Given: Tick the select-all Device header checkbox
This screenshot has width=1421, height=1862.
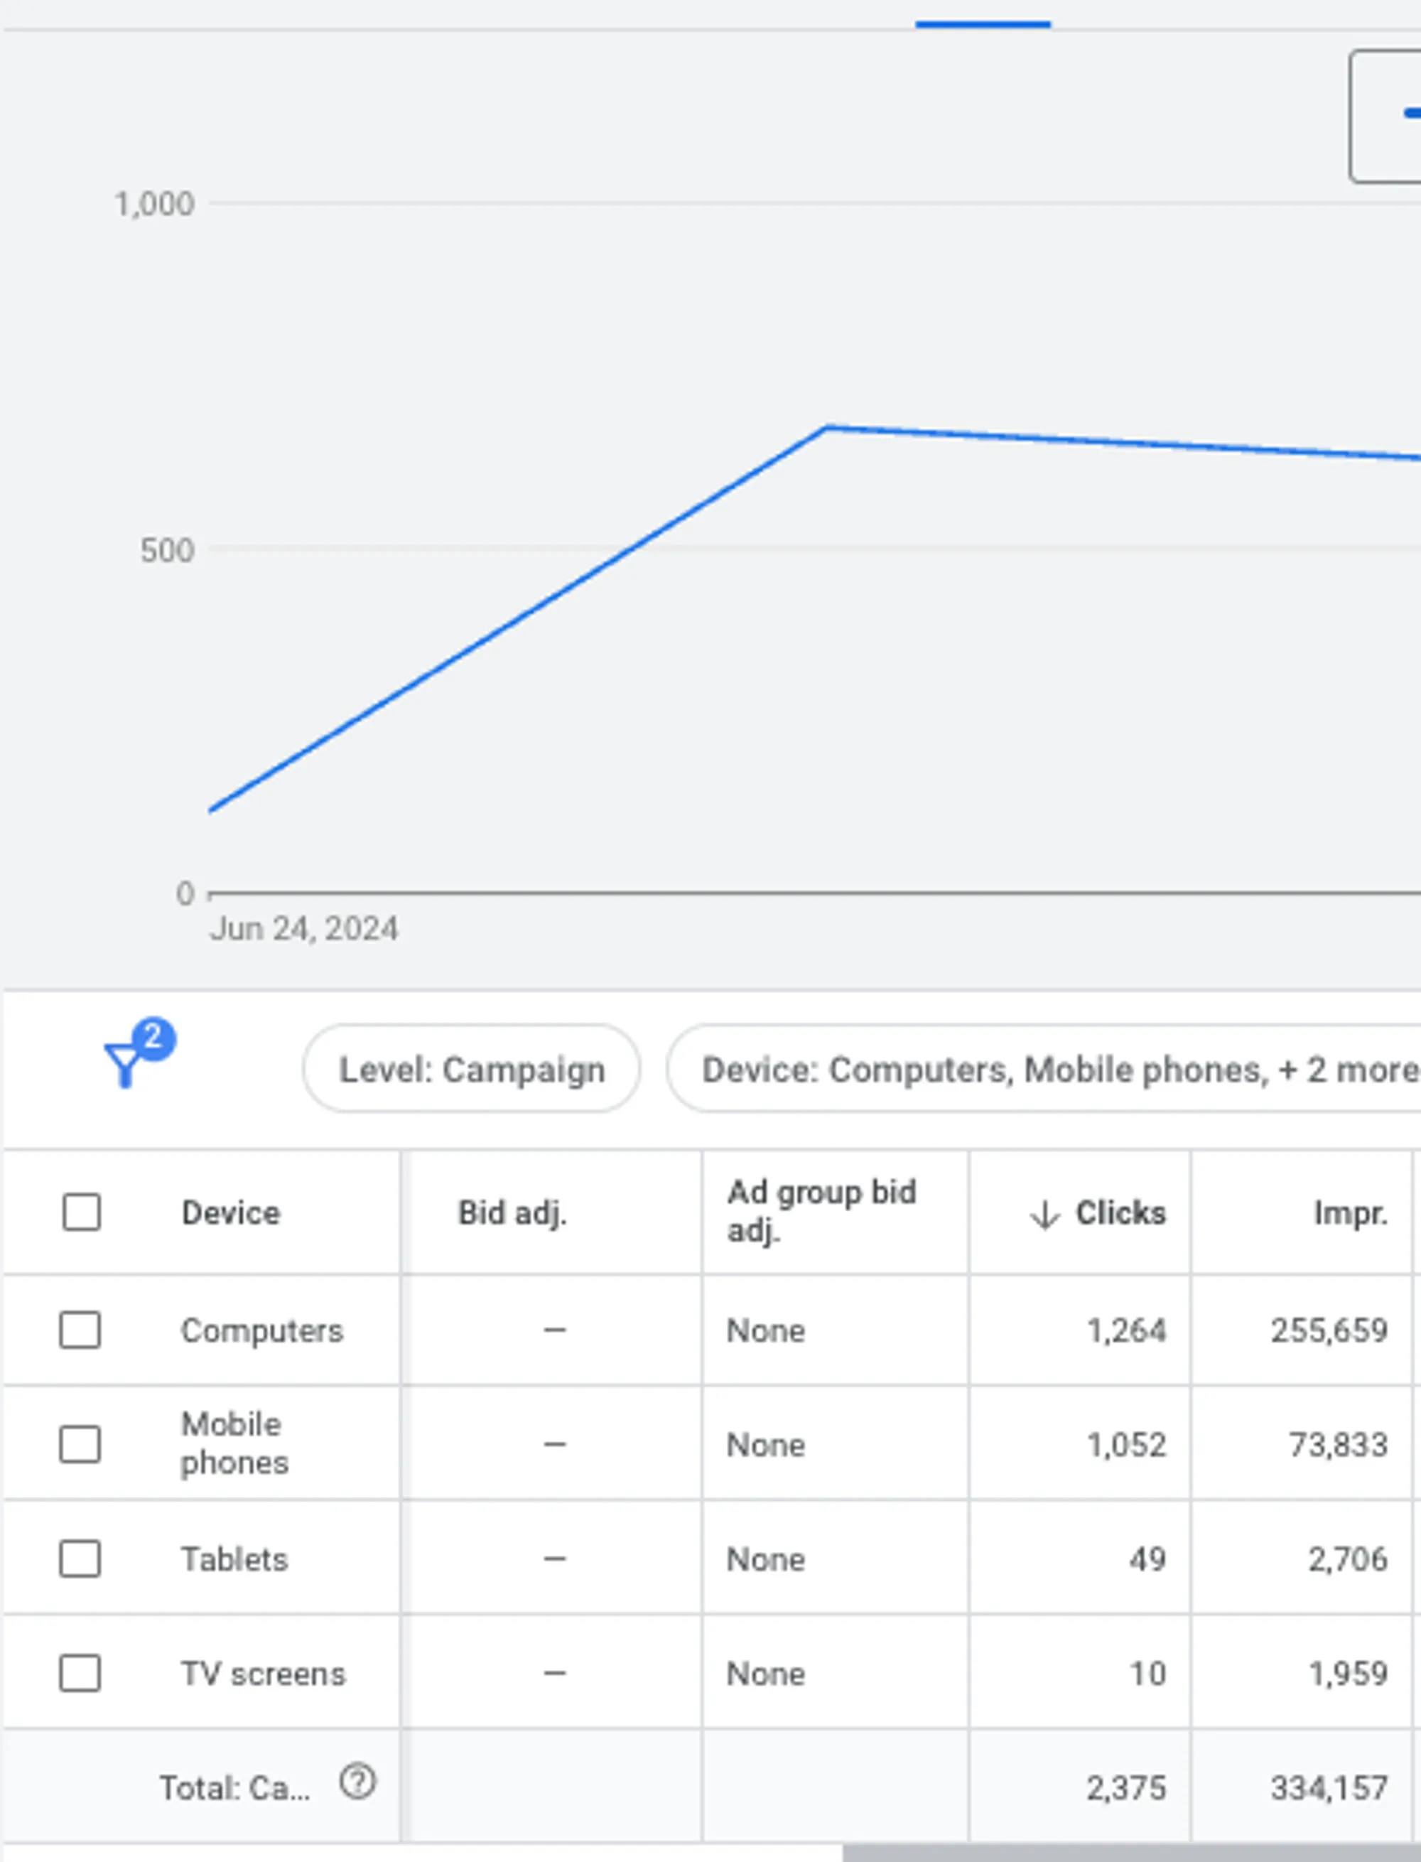Looking at the screenshot, I should coord(81,1212).
